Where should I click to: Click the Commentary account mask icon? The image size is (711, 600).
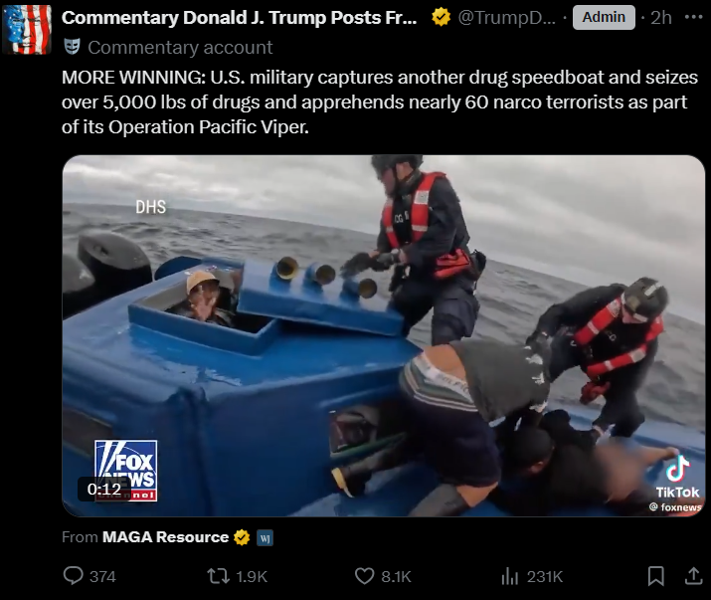(x=73, y=47)
